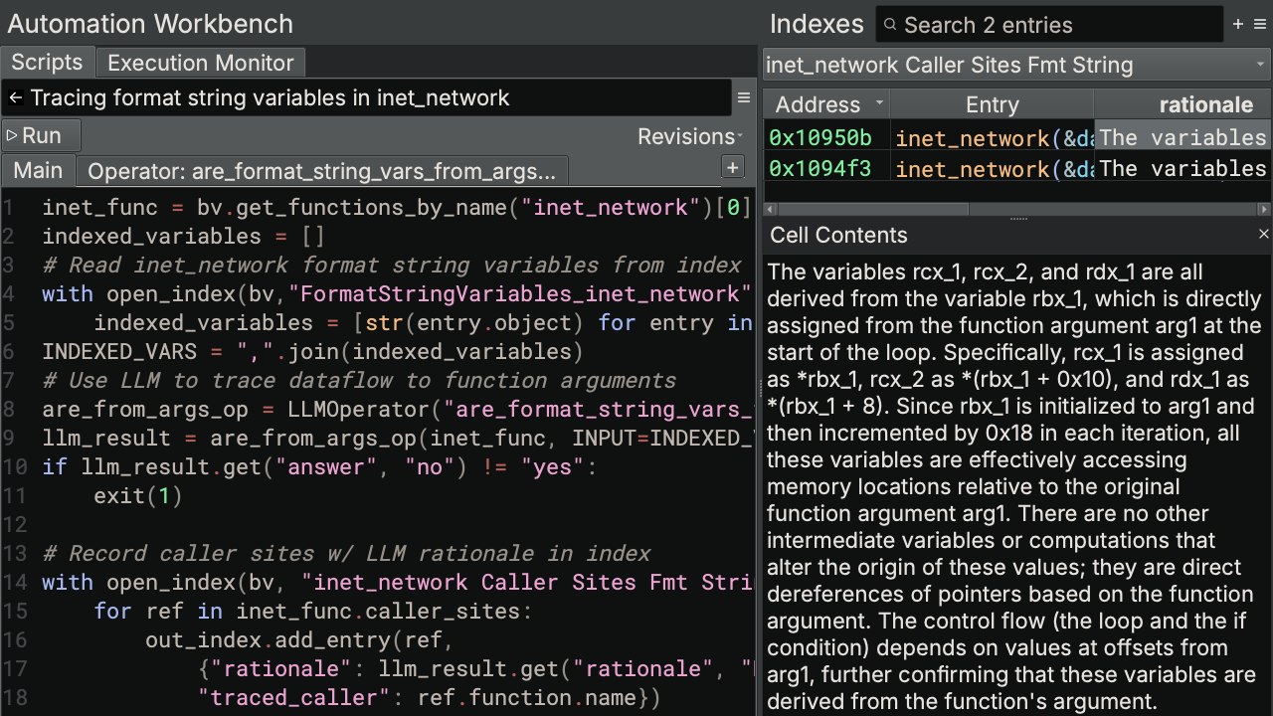Focus the Search 2 entries field
This screenshot has width=1273, height=716.
click(1049, 25)
